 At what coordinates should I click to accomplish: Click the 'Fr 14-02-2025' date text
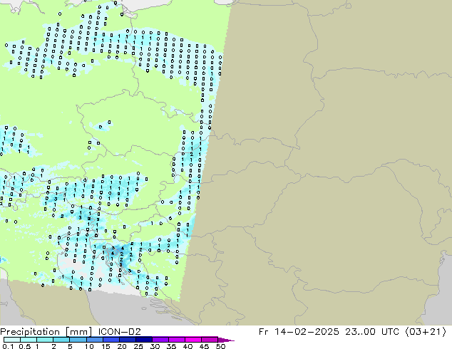pos(299,332)
